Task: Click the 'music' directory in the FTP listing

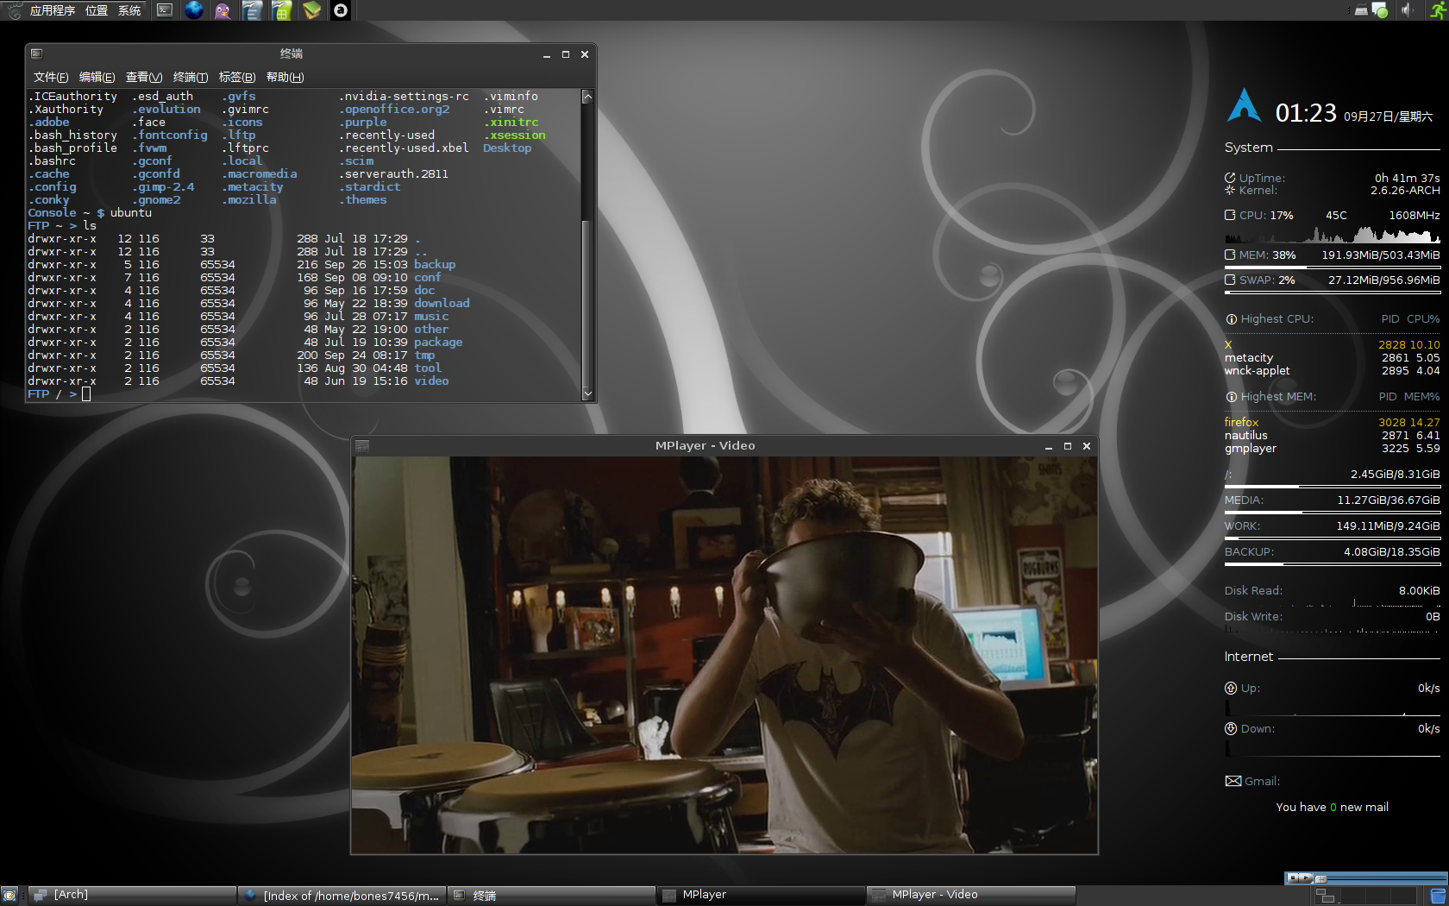Action: click(x=431, y=317)
